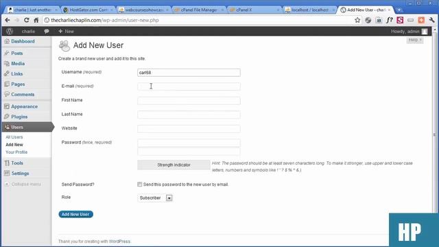This screenshot has width=439, height=247.
Task: Click the browser back arrow
Action: click(x=8, y=20)
